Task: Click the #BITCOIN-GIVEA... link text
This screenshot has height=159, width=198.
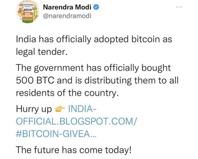Action: point(57,133)
